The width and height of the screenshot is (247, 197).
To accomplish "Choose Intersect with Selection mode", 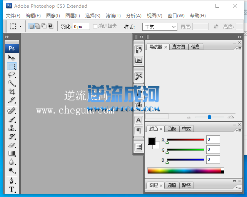I will click(x=50, y=26).
